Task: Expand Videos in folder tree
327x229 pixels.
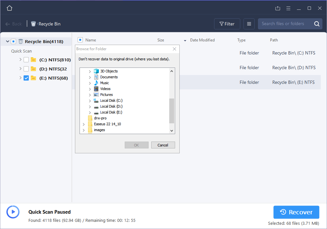Action: pyautogui.click(x=90, y=89)
